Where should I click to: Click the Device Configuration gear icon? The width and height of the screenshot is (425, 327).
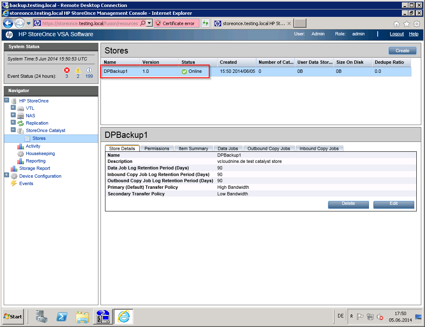click(x=14, y=176)
